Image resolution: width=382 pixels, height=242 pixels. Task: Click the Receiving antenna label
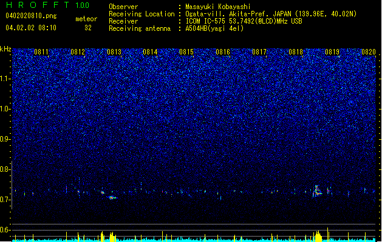click(140, 28)
